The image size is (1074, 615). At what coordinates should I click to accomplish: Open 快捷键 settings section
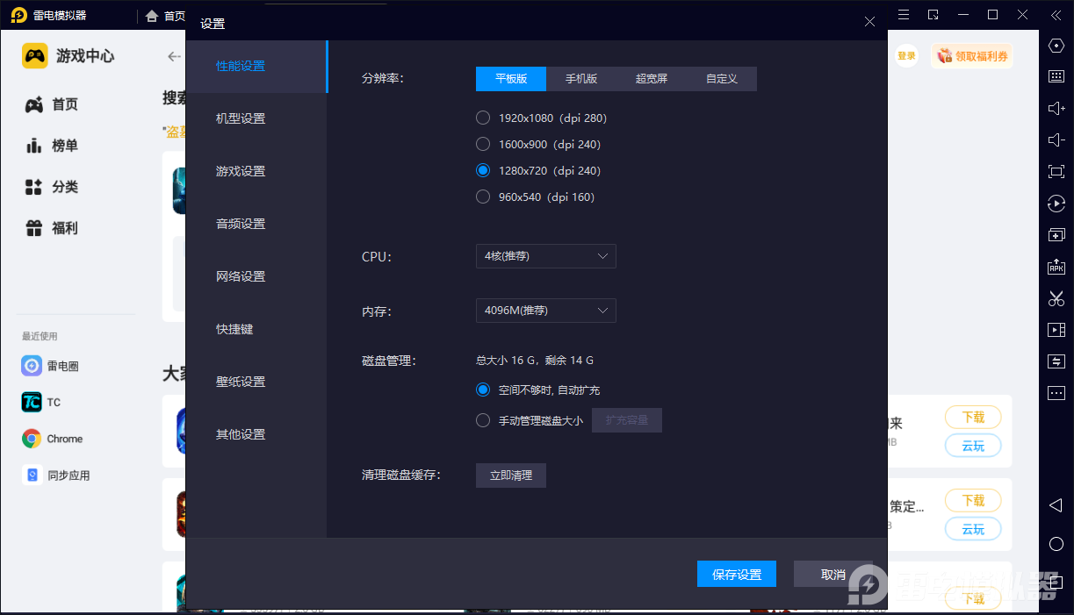tap(256, 330)
